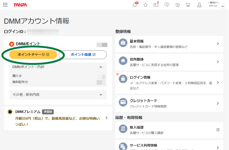The height and width of the screenshot is (150, 229).
Task: Open the coupon icon with red dot
Action: (x=156, y=5)
